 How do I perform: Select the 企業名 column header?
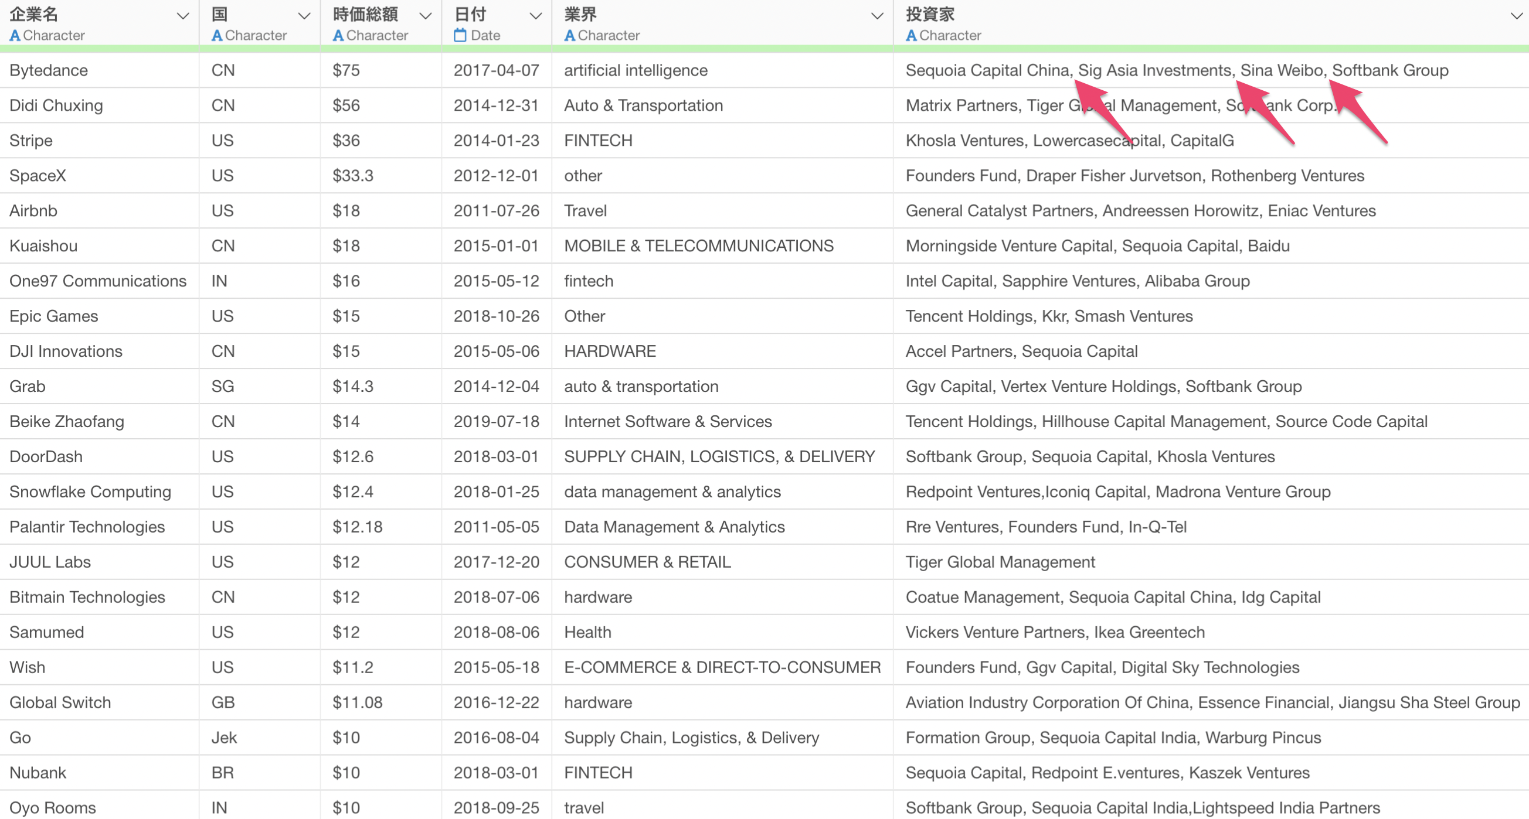point(99,23)
